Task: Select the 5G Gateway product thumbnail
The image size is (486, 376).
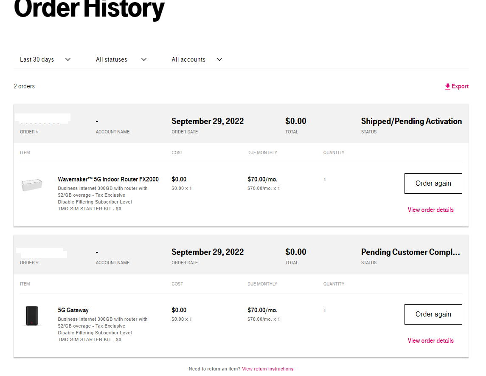Action: click(x=32, y=316)
